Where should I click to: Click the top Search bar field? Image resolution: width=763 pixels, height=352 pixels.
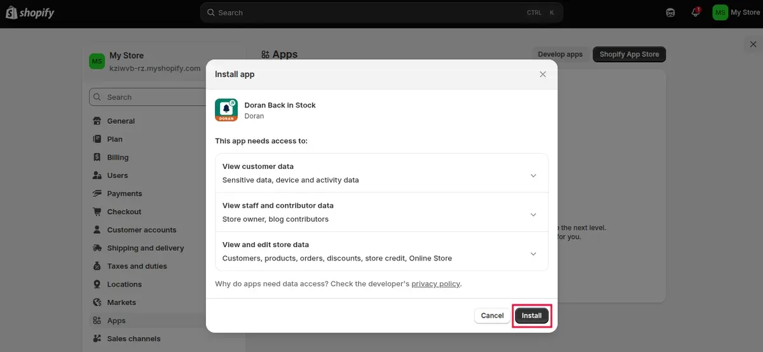381,13
